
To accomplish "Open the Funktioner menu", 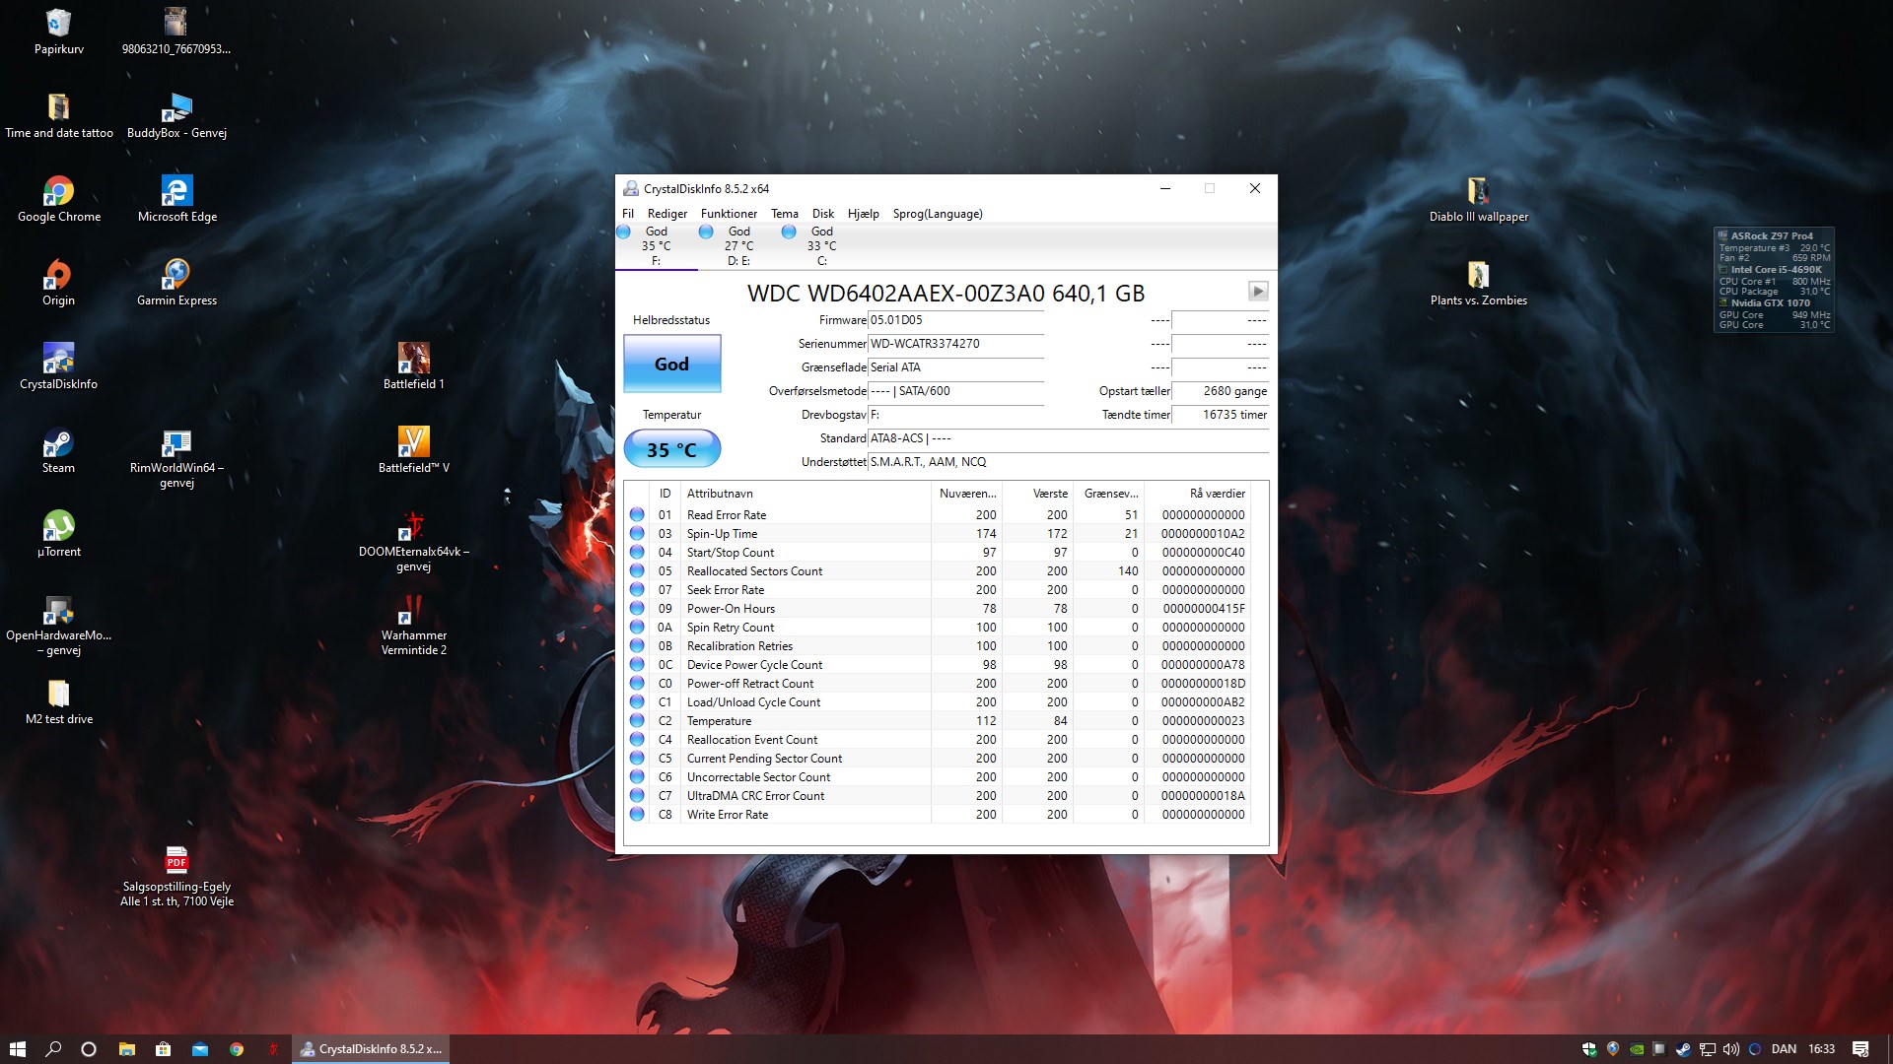I will point(729,214).
